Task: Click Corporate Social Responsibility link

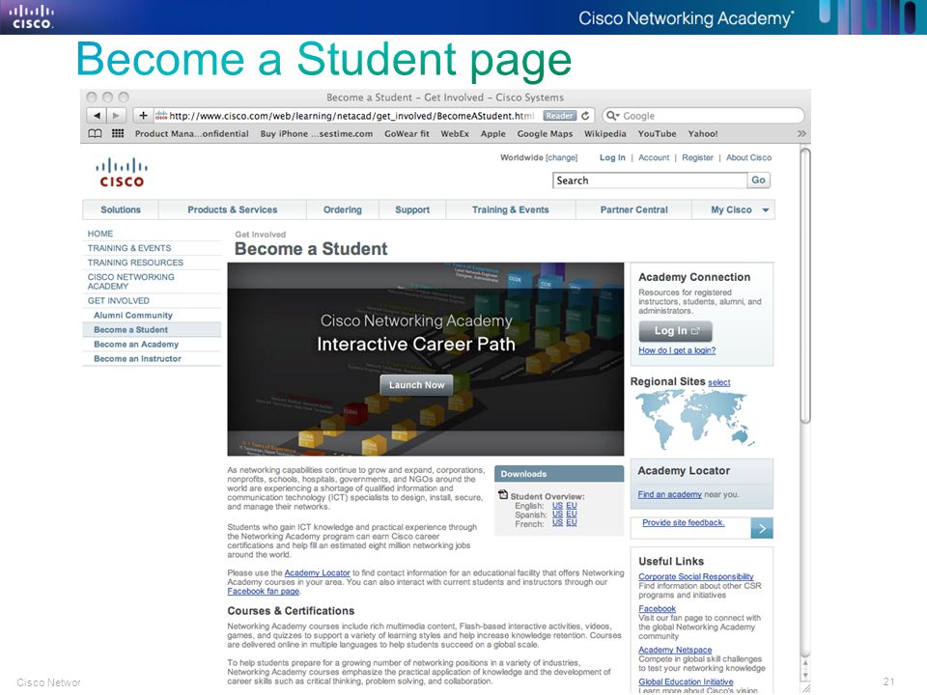Action: click(x=696, y=576)
